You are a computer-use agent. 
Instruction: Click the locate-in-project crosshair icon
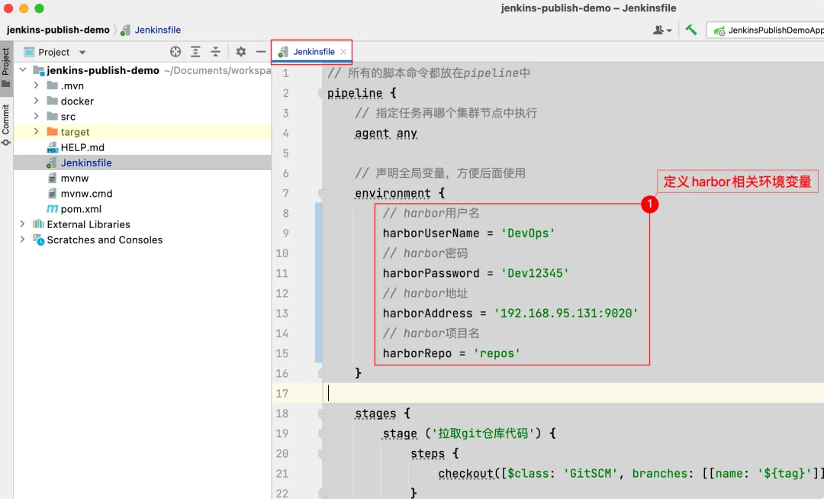pyautogui.click(x=175, y=51)
